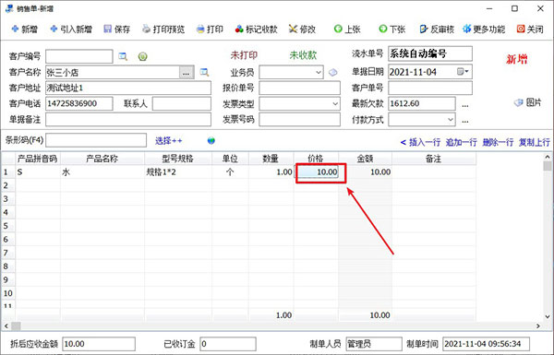Open the 发票类型 dropdown
The height and width of the screenshot is (355, 554).
335,104
